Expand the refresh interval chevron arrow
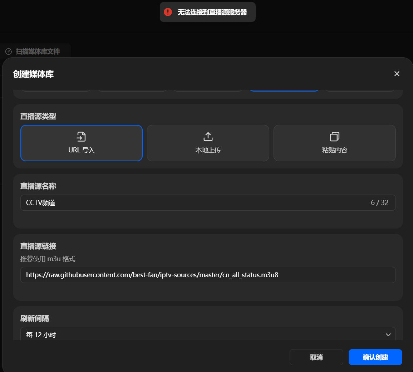This screenshot has width=413, height=372. (x=388, y=334)
